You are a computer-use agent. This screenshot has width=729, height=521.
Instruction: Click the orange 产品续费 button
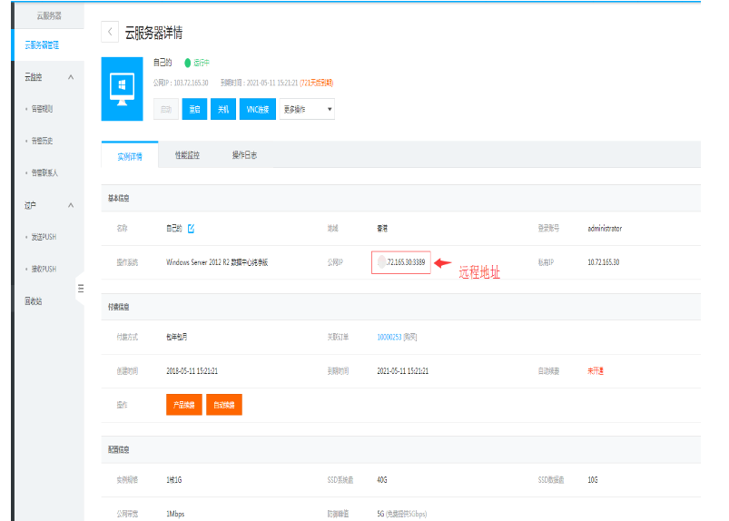(x=183, y=405)
